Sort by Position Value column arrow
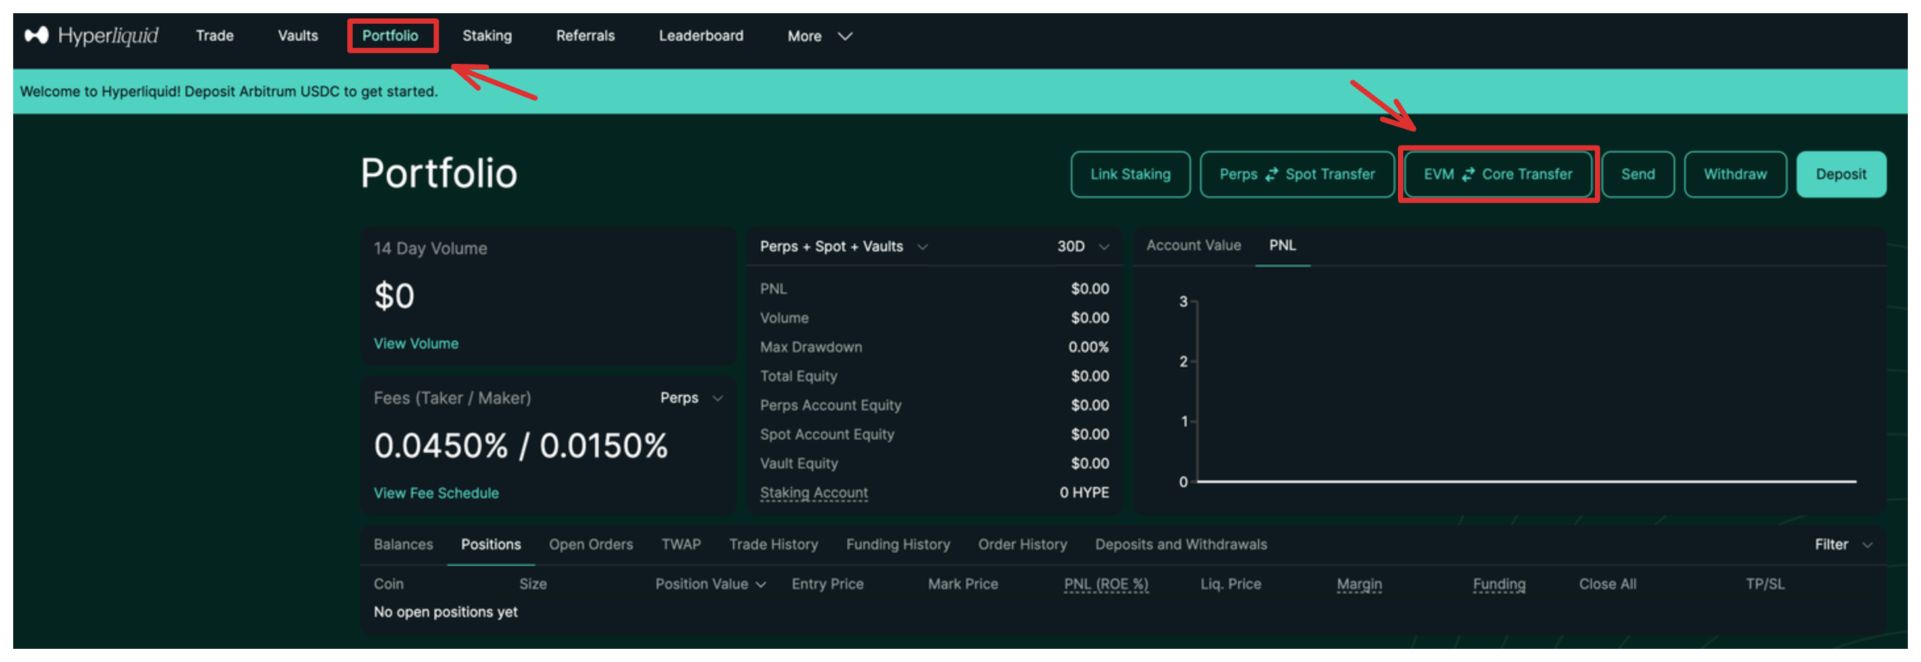The width and height of the screenshot is (1921, 662). tap(760, 584)
